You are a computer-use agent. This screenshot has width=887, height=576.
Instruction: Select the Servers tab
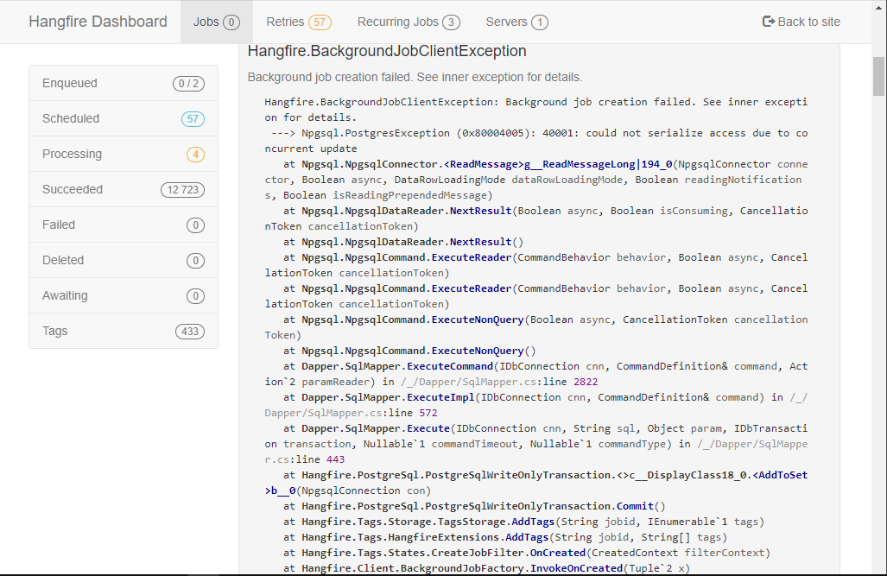508,22
